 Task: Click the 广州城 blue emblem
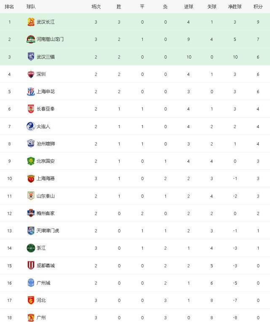[31, 283]
